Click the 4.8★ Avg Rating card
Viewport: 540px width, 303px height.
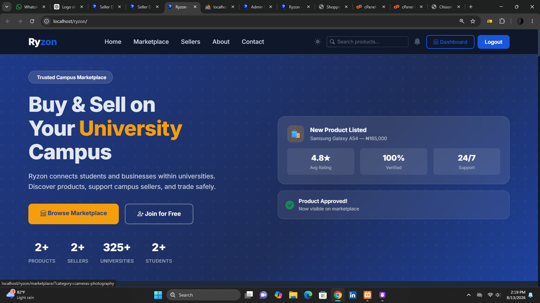pos(321,161)
